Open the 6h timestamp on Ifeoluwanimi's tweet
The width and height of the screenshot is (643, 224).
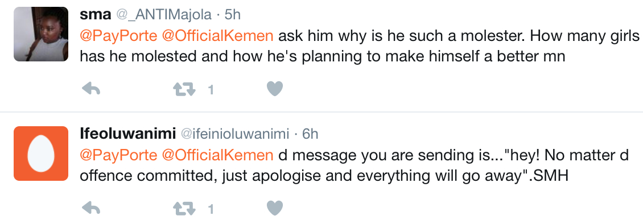pos(310,134)
